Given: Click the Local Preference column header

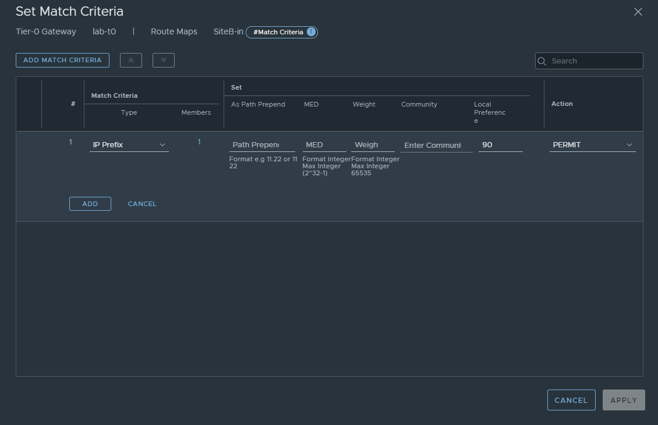Looking at the screenshot, I should click(x=490, y=112).
